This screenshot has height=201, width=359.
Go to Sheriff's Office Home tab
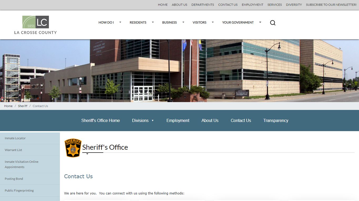[x=101, y=121]
